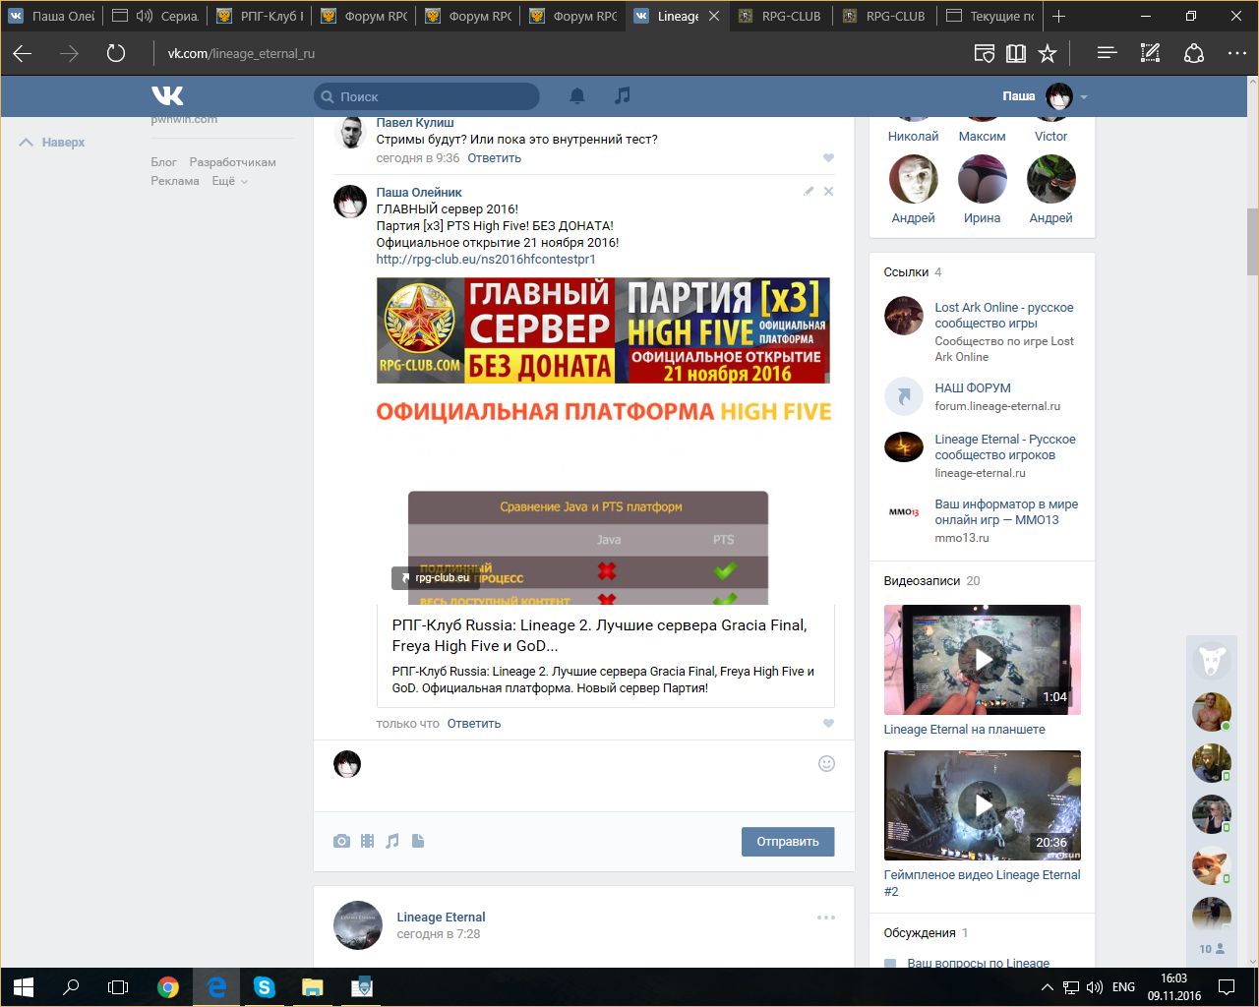This screenshot has height=1007, width=1259.
Task: Focus the Поиск search field
Action: tap(427, 96)
